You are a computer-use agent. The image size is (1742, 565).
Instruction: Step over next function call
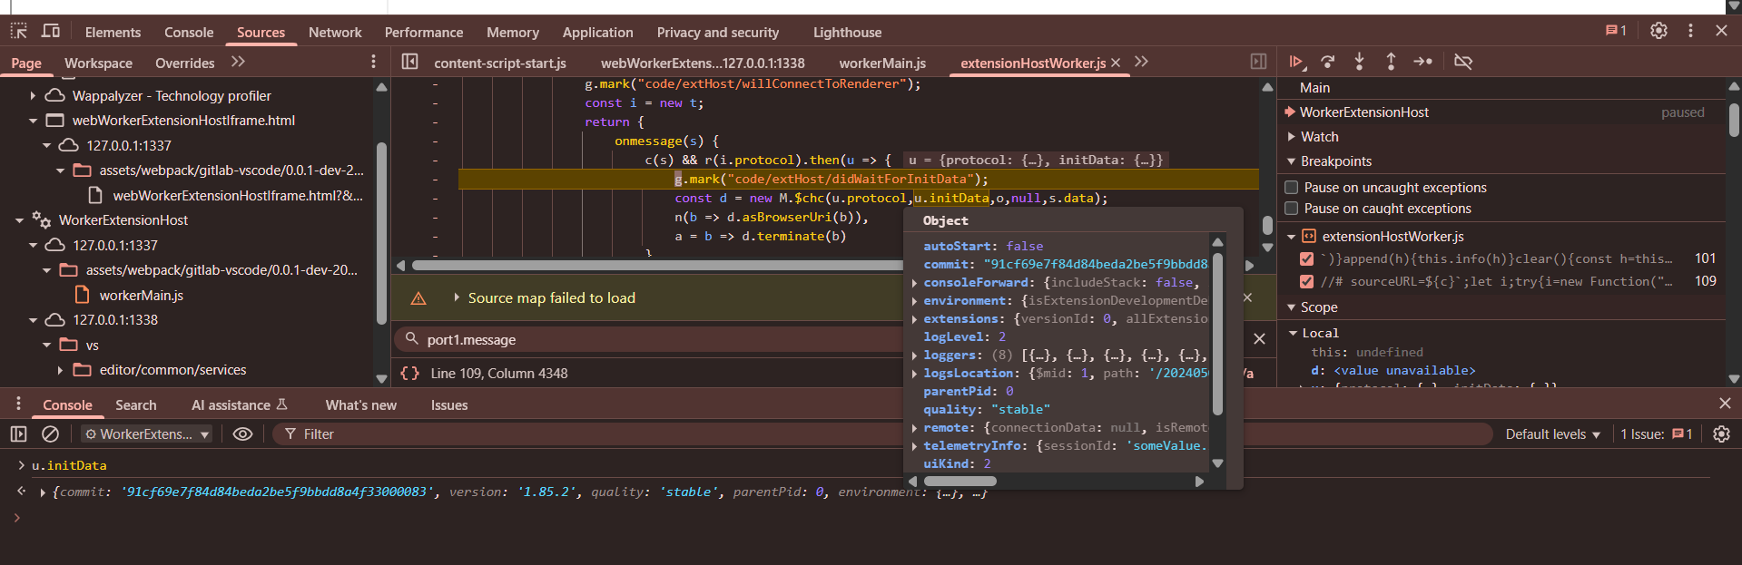tap(1328, 62)
